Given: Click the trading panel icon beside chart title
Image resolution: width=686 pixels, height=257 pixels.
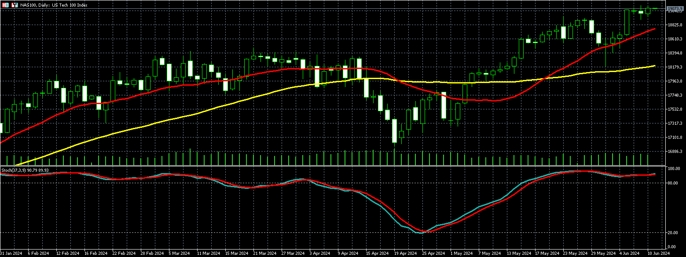Looking at the screenshot, I should point(15,5).
